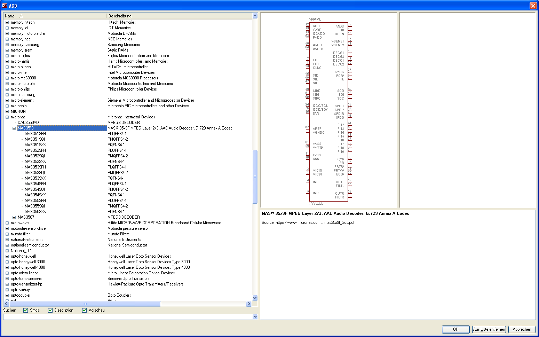Screen dimensions: 539x337
Task: Select the MAS3529XK entry
Action: click(x=35, y=162)
